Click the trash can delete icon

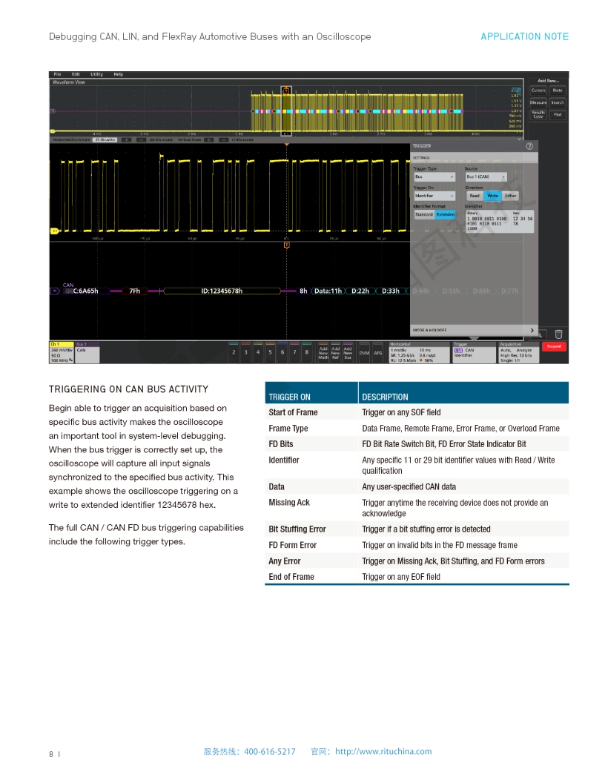(558, 334)
